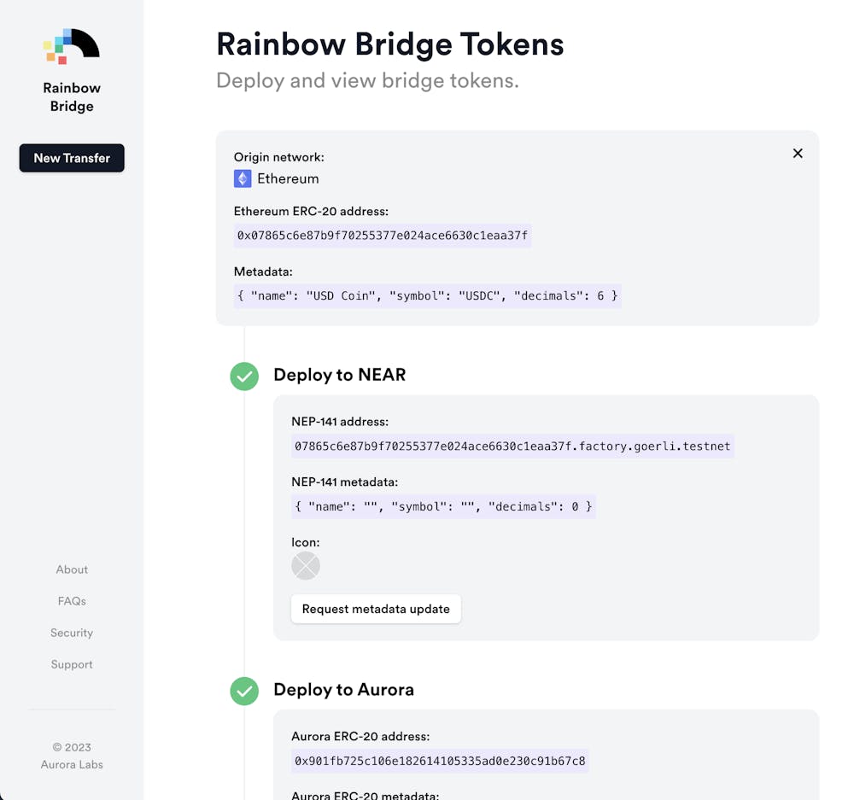The image size is (854, 800).
Task: Open the Support link
Action: click(72, 664)
